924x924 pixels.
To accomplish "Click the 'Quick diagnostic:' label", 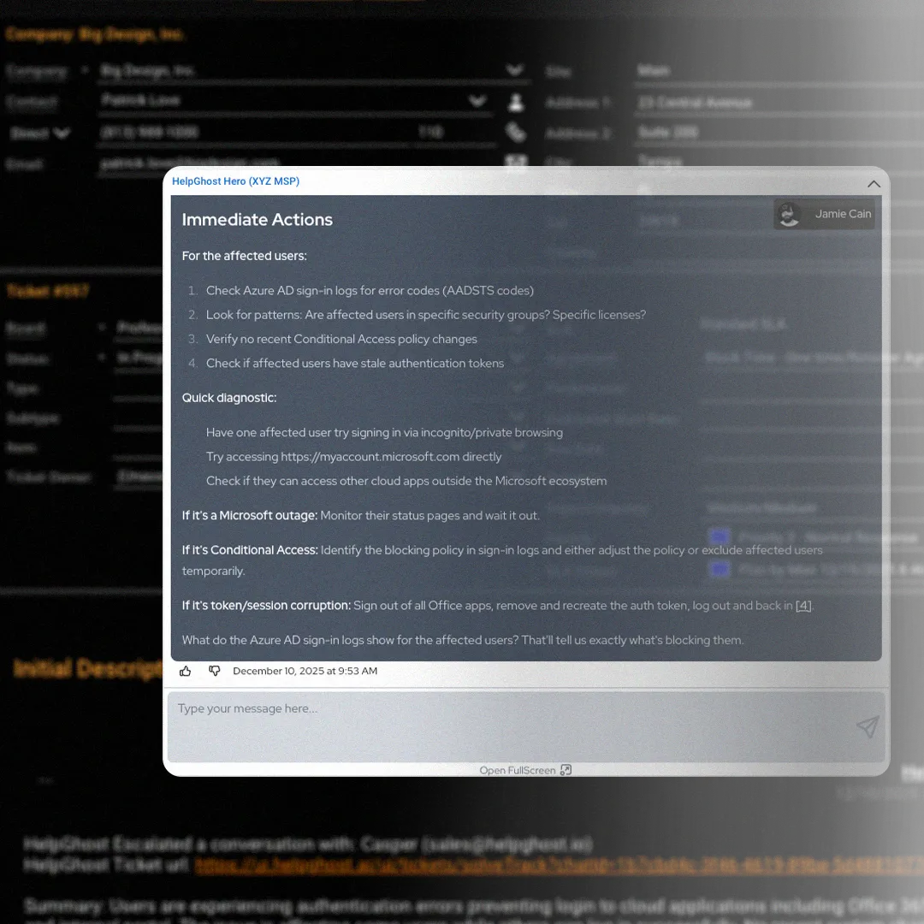I will [x=229, y=398].
